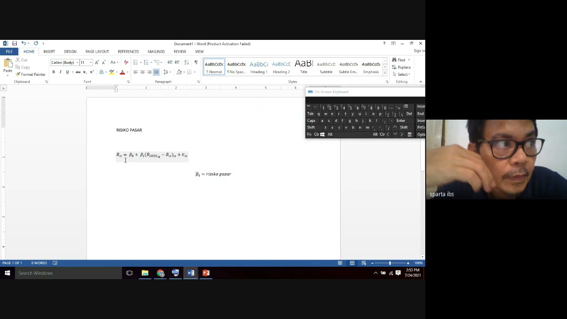This screenshot has height=319, width=567.
Task: Clear all formatting with the eraser icon
Action: coord(126,62)
